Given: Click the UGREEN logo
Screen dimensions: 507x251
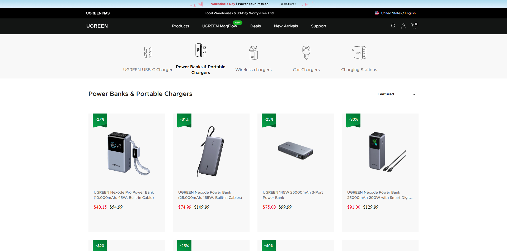Looking at the screenshot, I should coord(97,26).
